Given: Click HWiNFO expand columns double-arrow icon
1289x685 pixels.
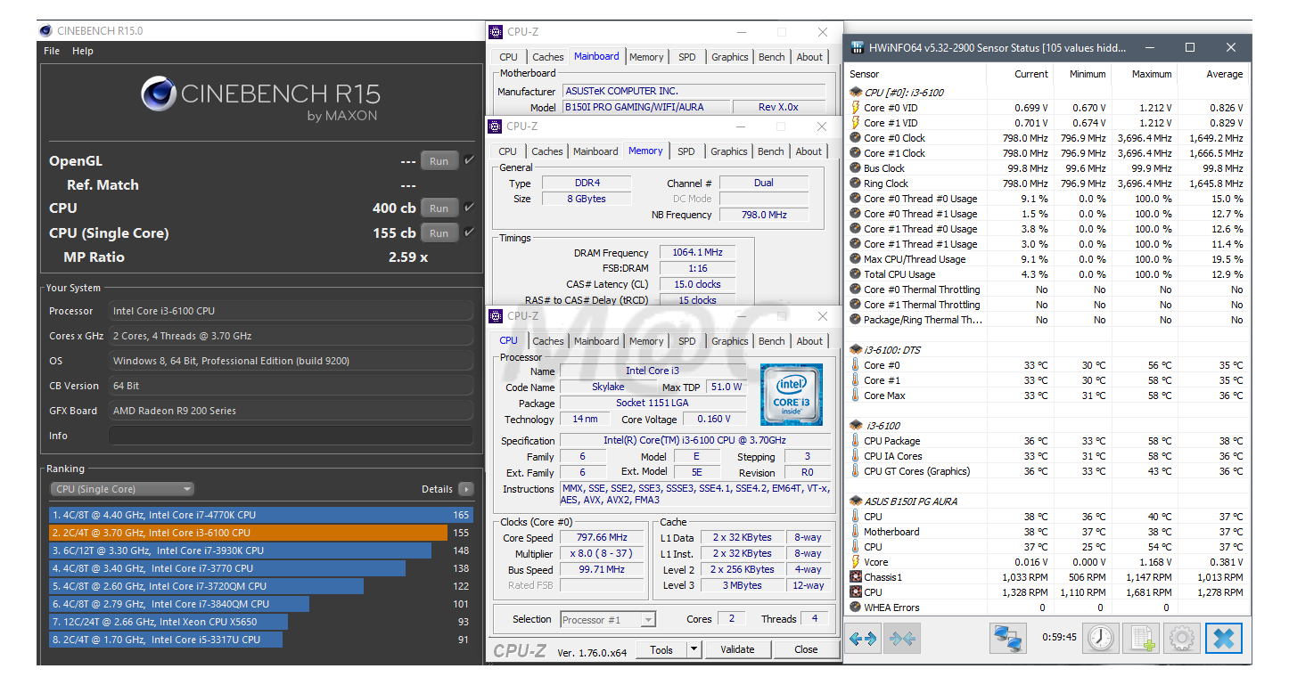Looking at the screenshot, I should coord(864,638).
